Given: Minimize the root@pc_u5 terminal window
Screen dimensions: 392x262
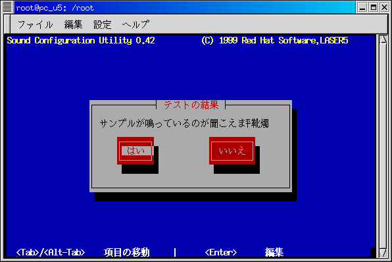Looking at the screenshot, I should pos(362,7).
